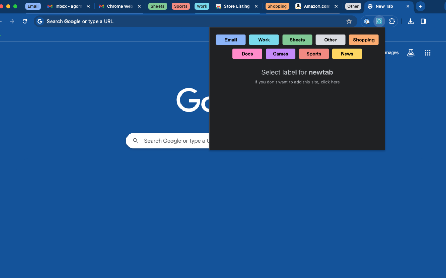Open the Extensions puzzle piece menu

point(392,21)
